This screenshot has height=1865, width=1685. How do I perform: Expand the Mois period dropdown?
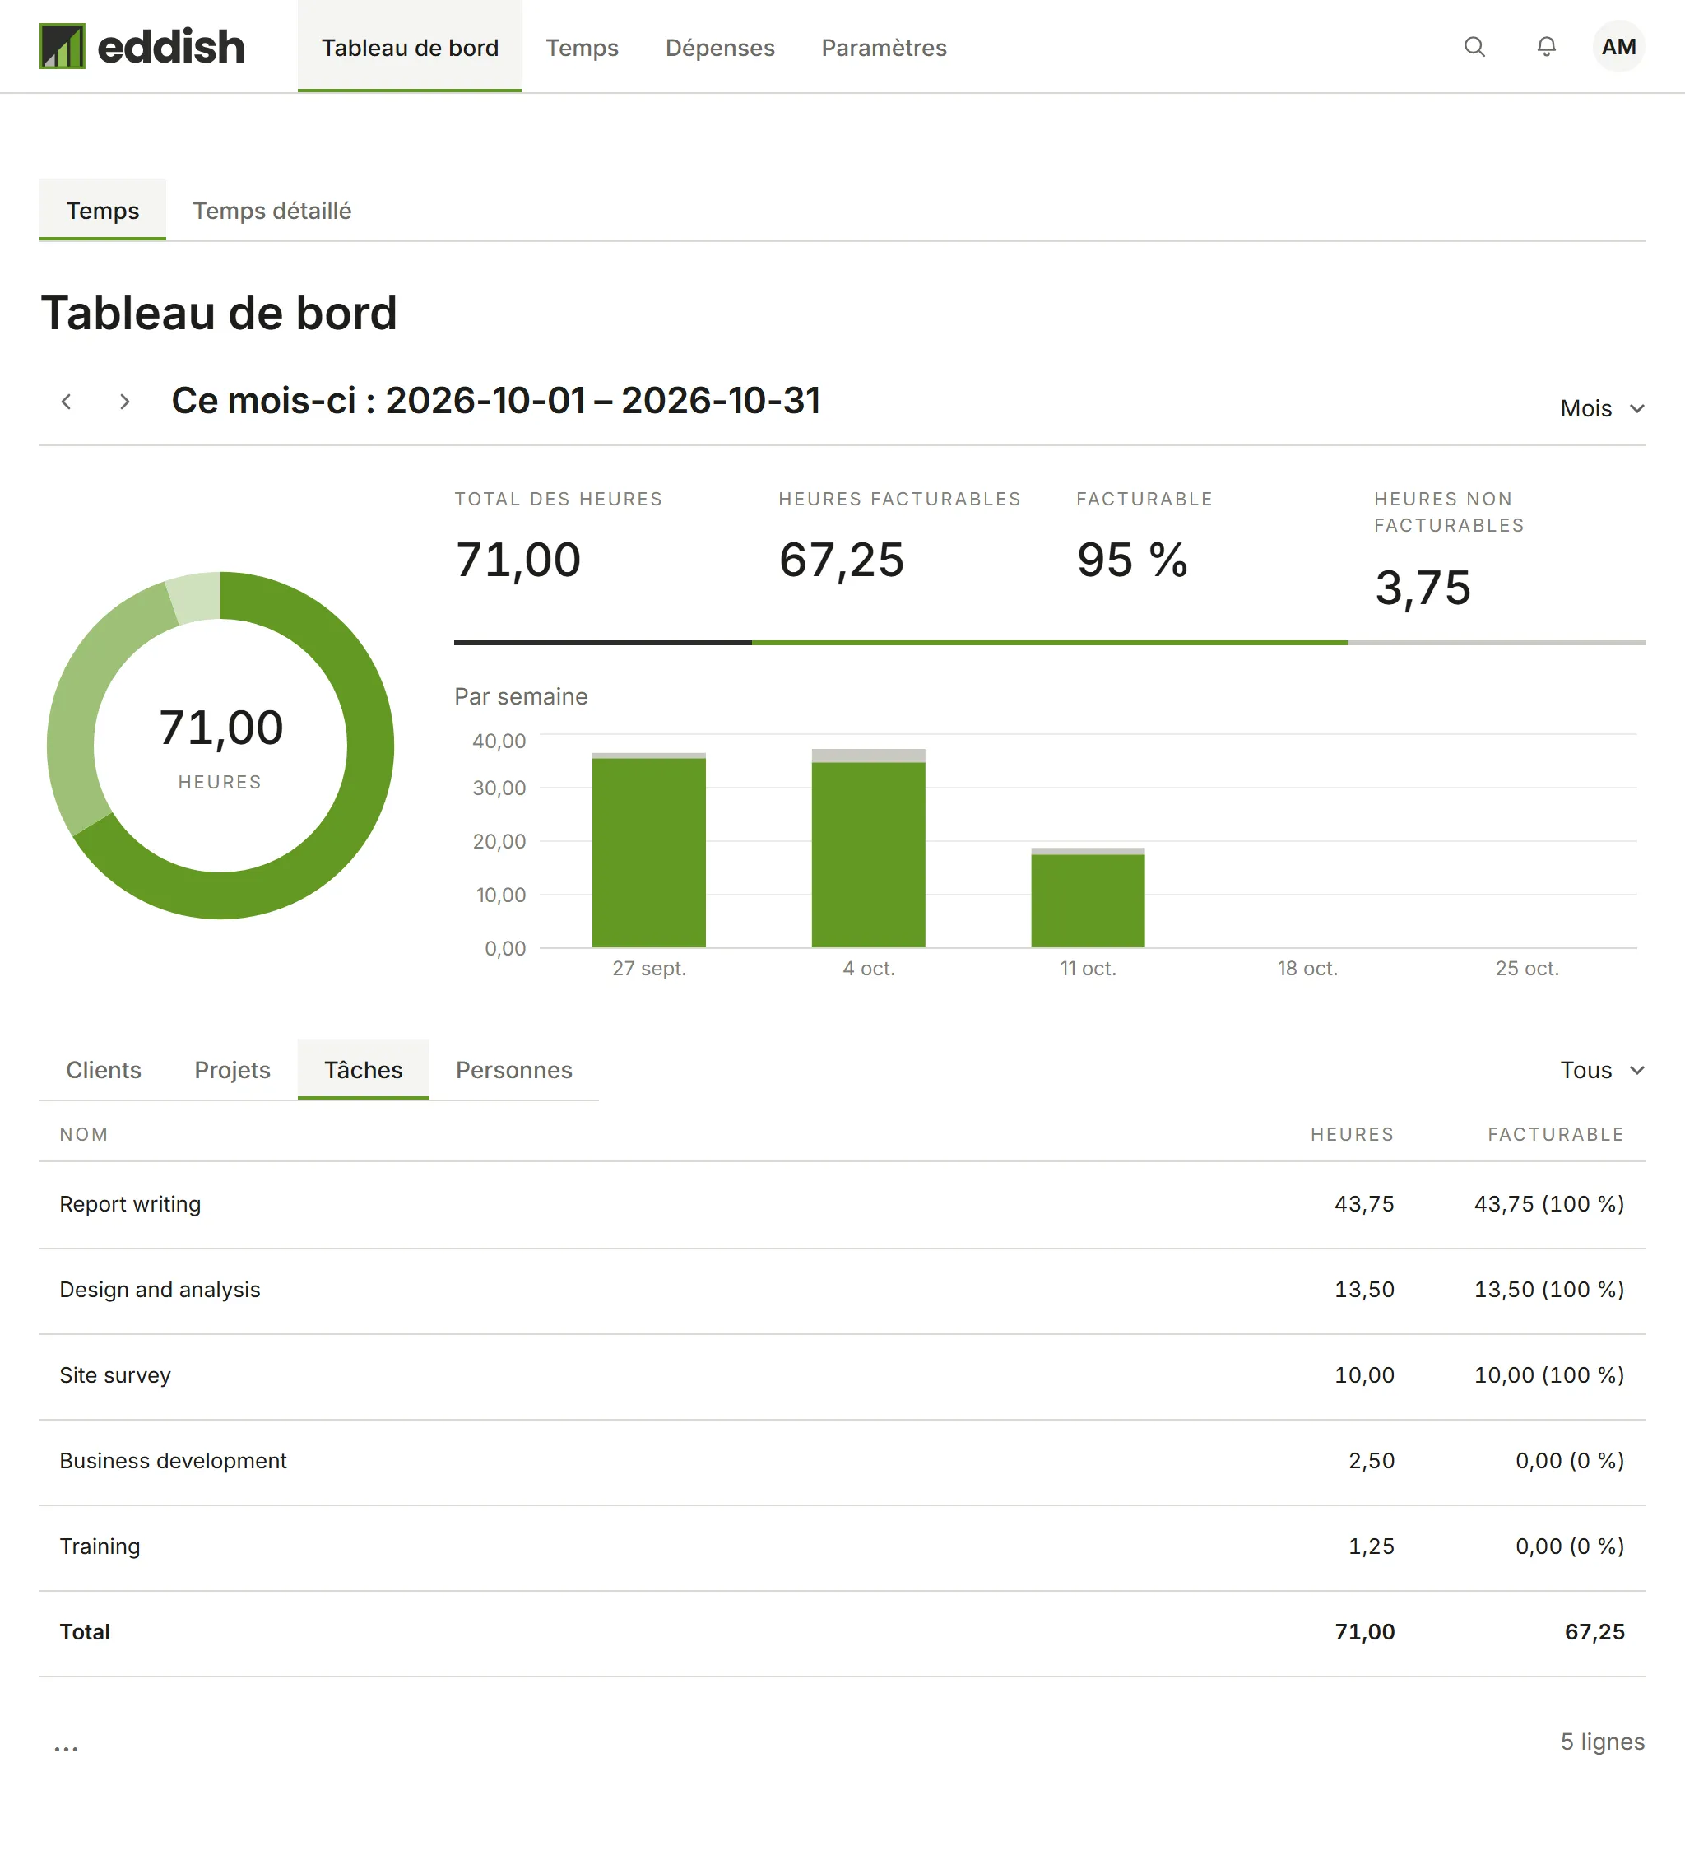1602,408
